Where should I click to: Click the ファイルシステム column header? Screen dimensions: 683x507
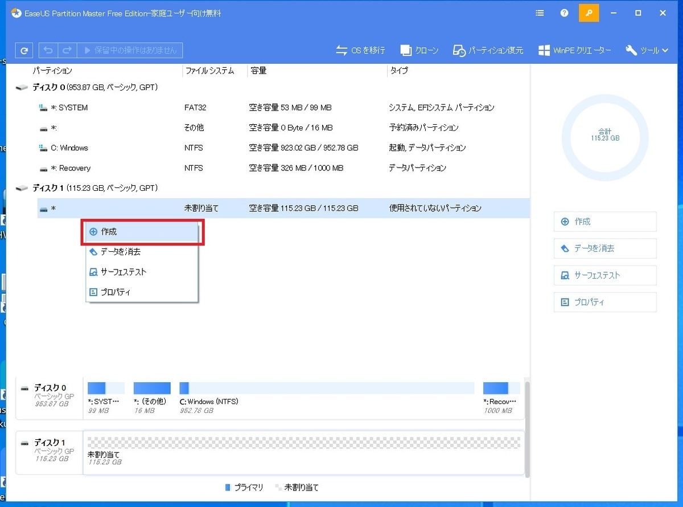[209, 71]
